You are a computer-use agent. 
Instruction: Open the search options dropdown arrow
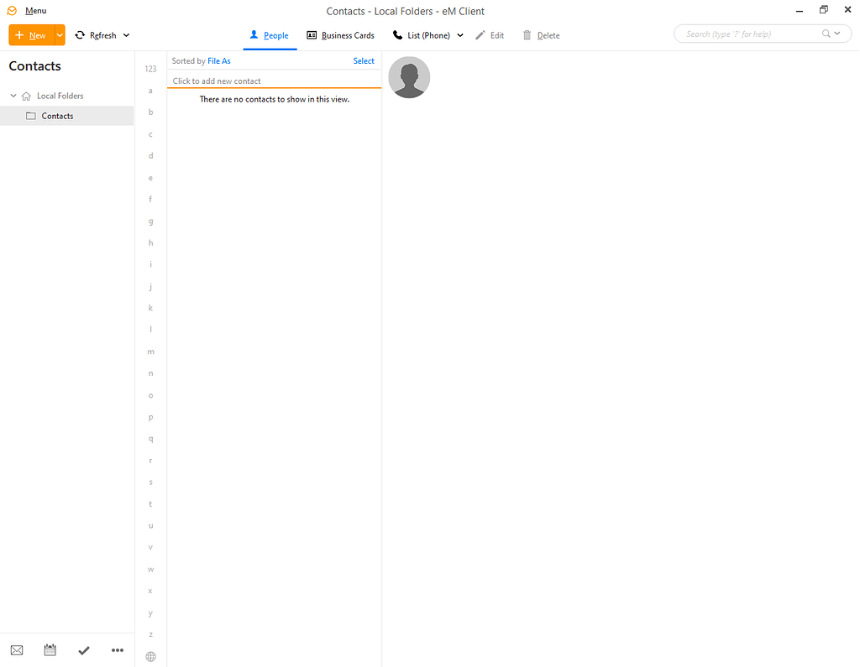click(x=836, y=34)
